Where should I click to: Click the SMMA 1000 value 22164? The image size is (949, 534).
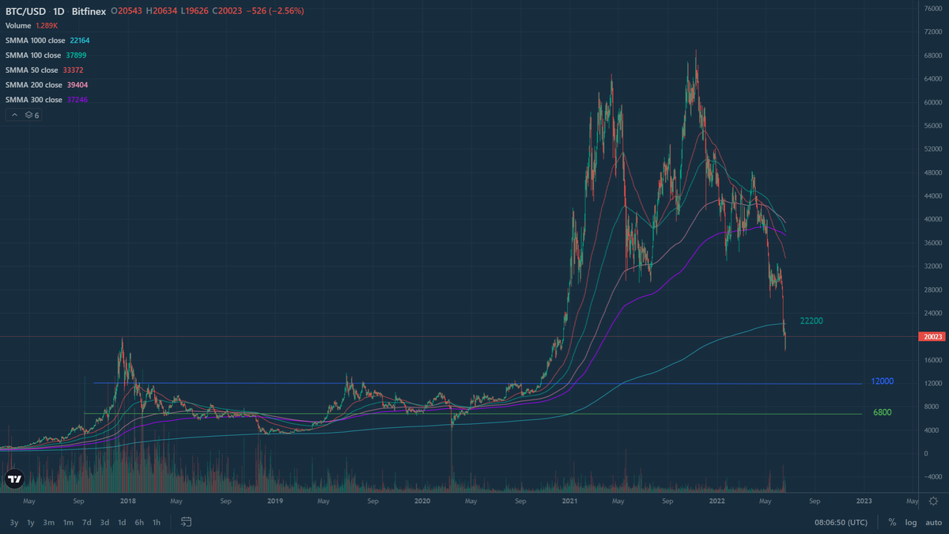[78, 40]
